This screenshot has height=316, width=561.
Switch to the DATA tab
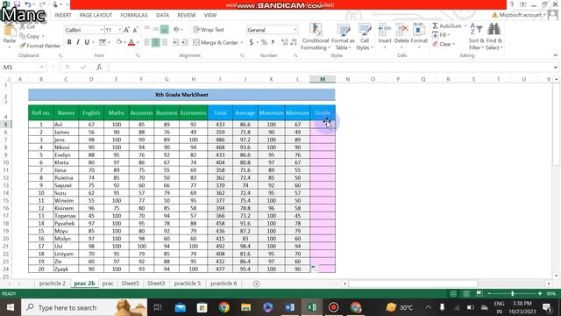[162, 15]
